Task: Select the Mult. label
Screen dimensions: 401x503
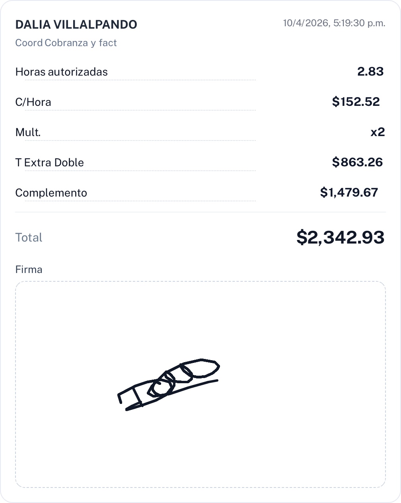Action: tap(28, 133)
